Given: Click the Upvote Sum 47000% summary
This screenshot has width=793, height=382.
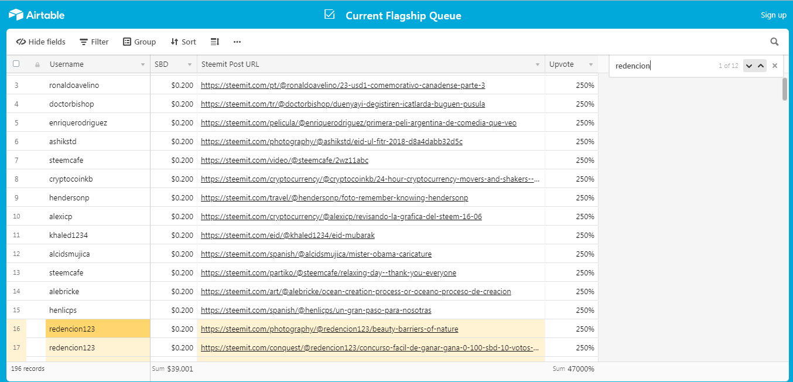Looking at the screenshot, I should (x=573, y=369).
